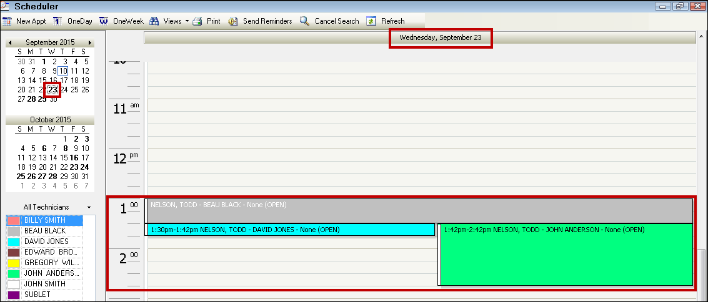Open the Views dropdown arrow

(187, 21)
